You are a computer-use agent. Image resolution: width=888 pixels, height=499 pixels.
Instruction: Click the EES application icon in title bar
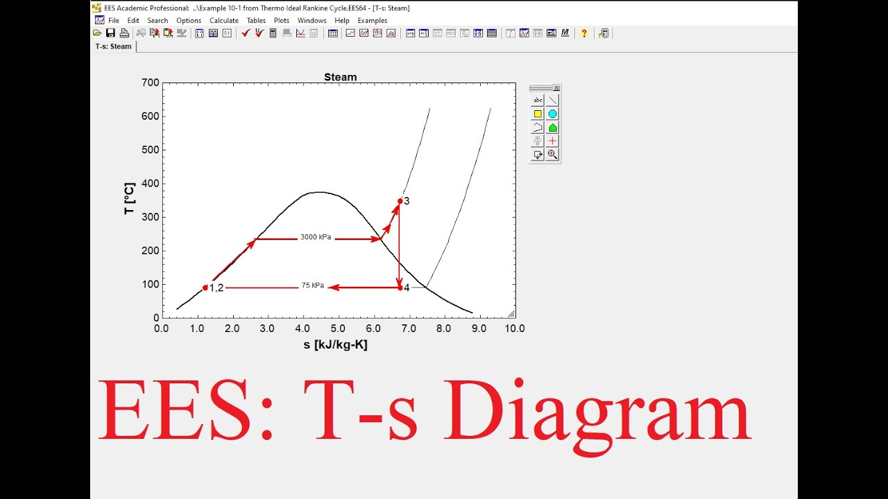pyautogui.click(x=96, y=8)
